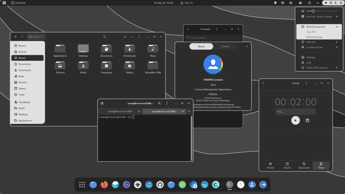Open Wired Settings from the system menu
This screenshot has height=194, width=345.
tap(314, 37)
